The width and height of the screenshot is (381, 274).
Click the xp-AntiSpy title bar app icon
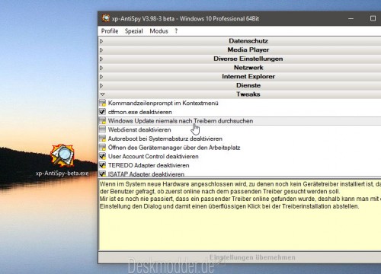pyautogui.click(x=106, y=18)
